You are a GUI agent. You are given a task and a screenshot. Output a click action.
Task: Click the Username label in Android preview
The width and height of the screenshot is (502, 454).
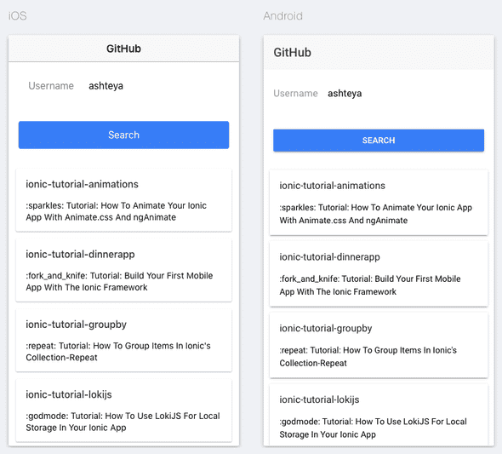pos(295,93)
